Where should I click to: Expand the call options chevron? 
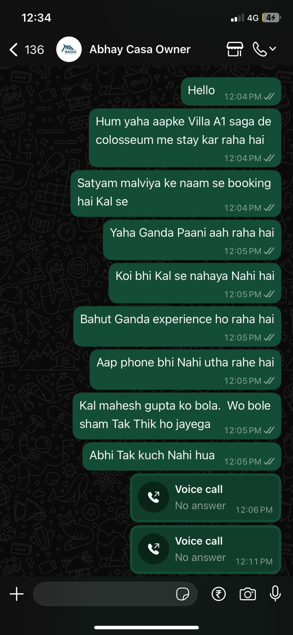pos(273,49)
